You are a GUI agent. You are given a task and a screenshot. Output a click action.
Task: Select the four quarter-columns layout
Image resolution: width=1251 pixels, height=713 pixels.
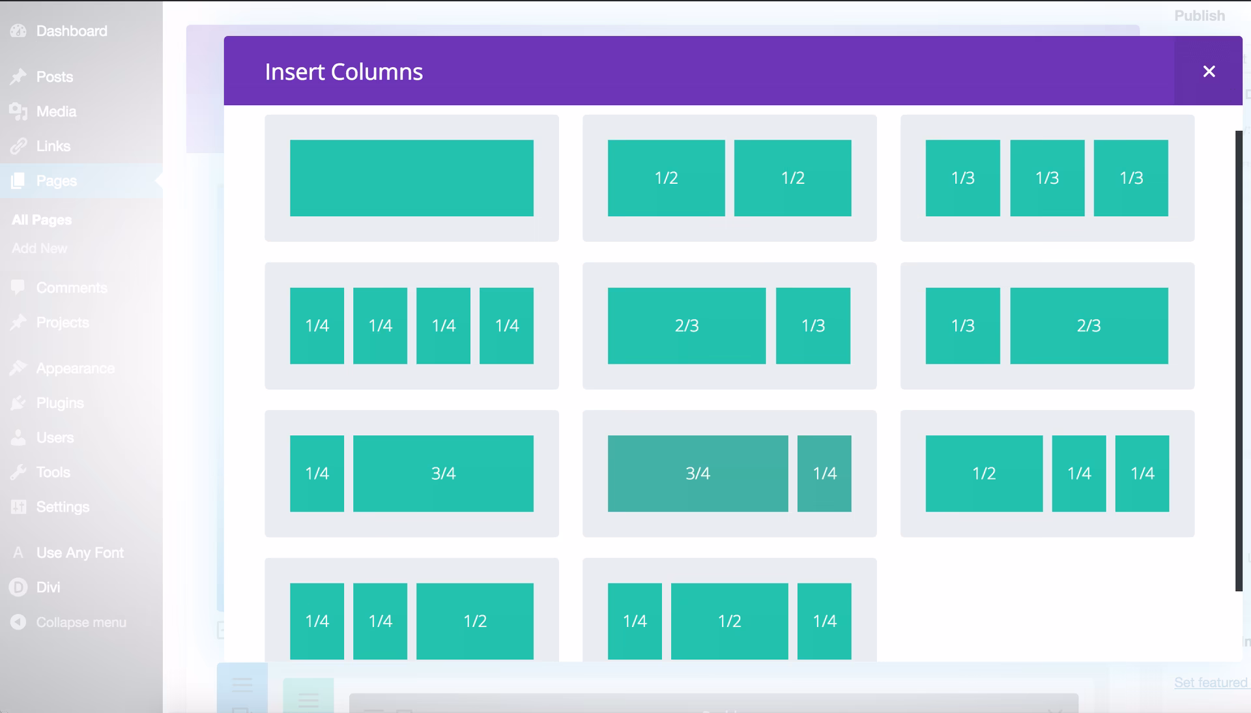click(x=411, y=326)
